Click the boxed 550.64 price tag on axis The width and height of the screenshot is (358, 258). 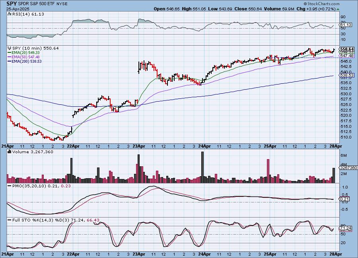coord(347,49)
